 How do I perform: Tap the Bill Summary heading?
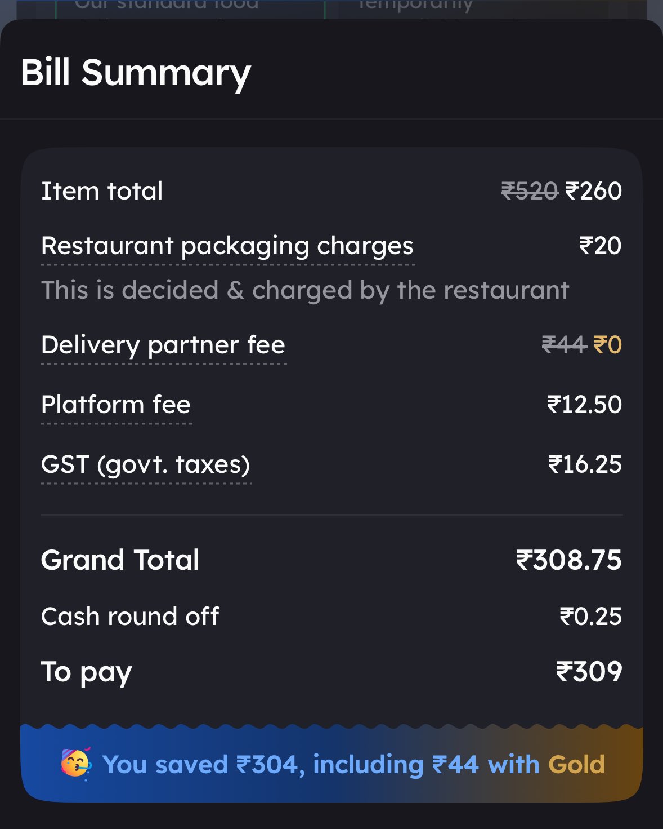(136, 73)
